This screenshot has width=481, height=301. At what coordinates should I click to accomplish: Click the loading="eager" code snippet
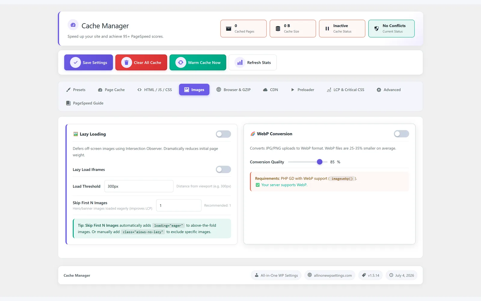pos(168,225)
